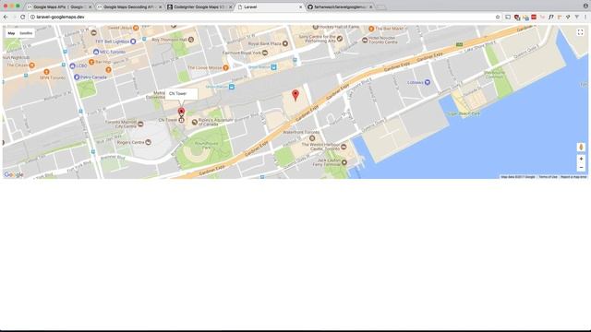Click the TIFF Bell Lightbox place icon

133,41
